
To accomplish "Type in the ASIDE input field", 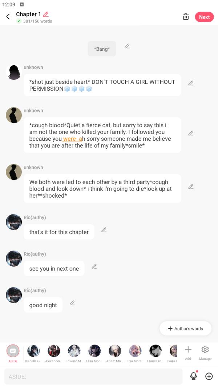I will tap(93, 376).
